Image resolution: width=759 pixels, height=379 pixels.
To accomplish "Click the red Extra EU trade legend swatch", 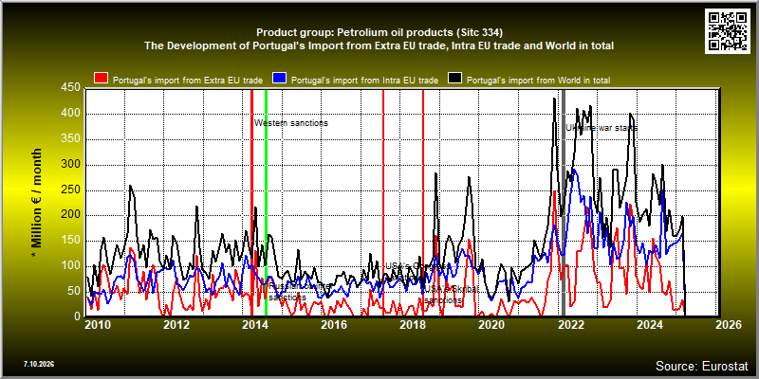I will coord(102,80).
